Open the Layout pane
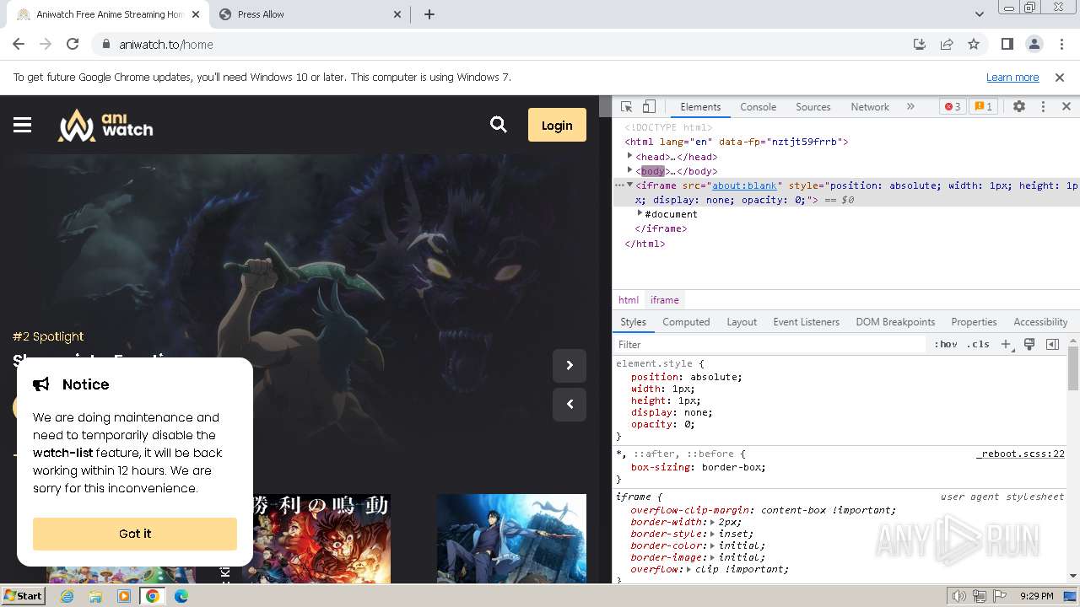The width and height of the screenshot is (1080, 607). coord(742,322)
